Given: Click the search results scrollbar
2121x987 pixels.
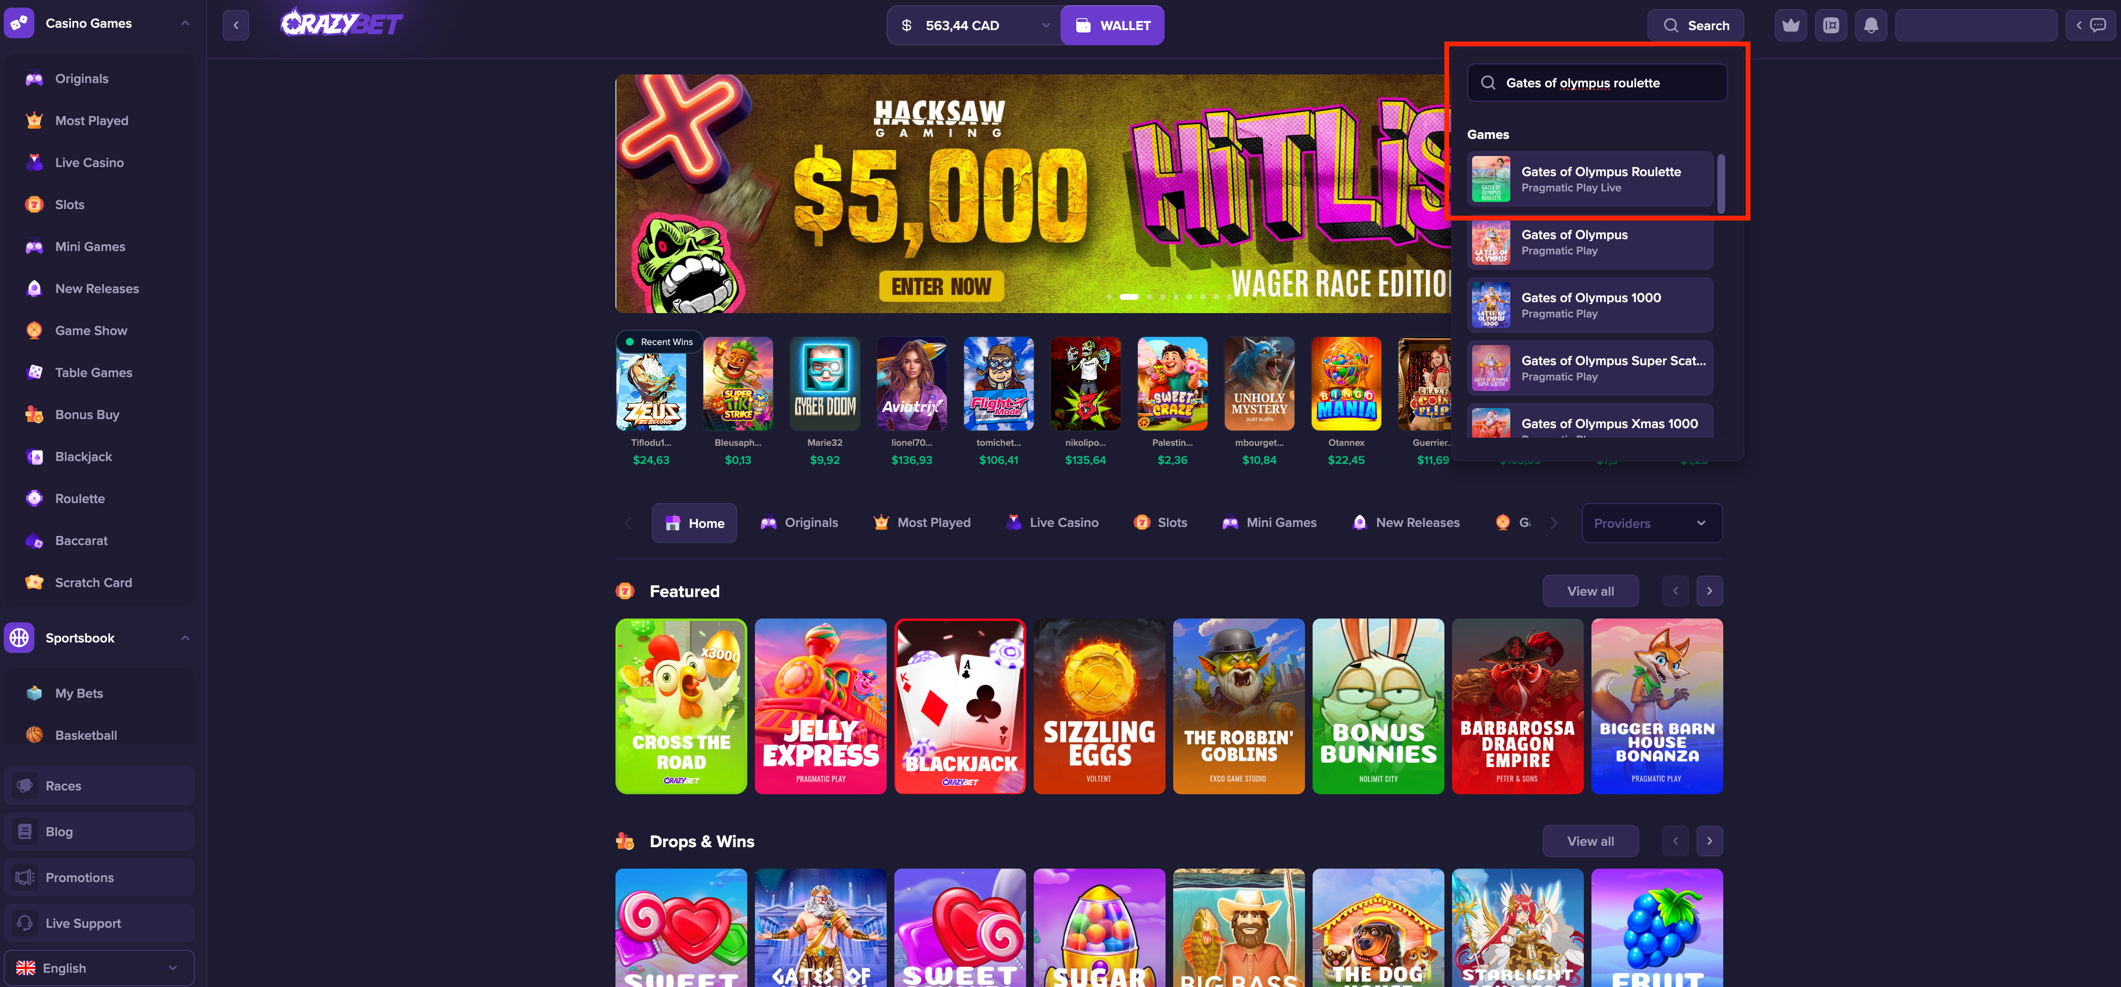Looking at the screenshot, I should [1722, 184].
